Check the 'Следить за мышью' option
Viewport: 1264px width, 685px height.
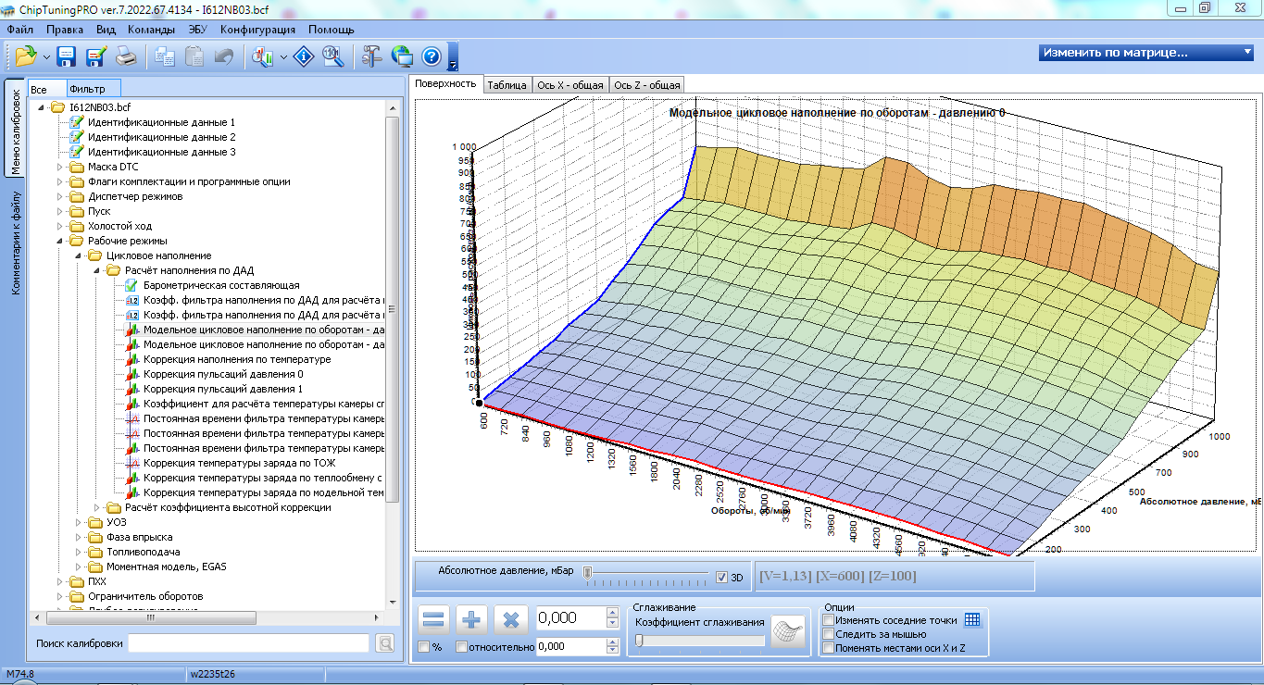tap(828, 634)
